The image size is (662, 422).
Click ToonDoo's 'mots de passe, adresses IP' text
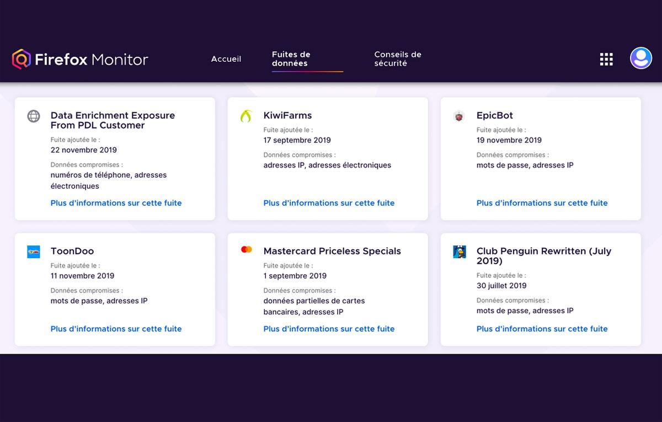[x=99, y=301]
